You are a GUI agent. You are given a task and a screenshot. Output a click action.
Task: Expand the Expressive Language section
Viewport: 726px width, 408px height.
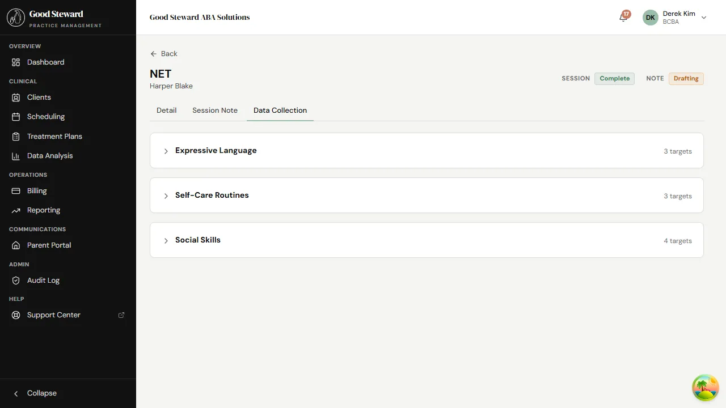(166, 151)
